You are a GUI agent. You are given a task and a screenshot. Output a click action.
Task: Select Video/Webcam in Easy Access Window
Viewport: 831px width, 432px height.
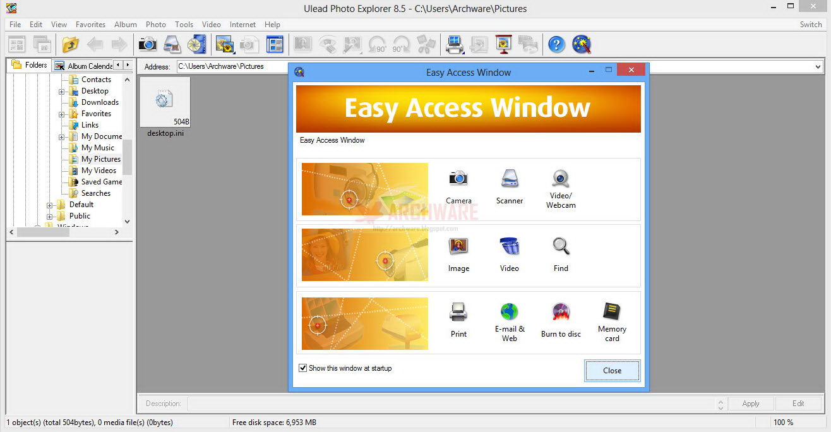pos(561,177)
